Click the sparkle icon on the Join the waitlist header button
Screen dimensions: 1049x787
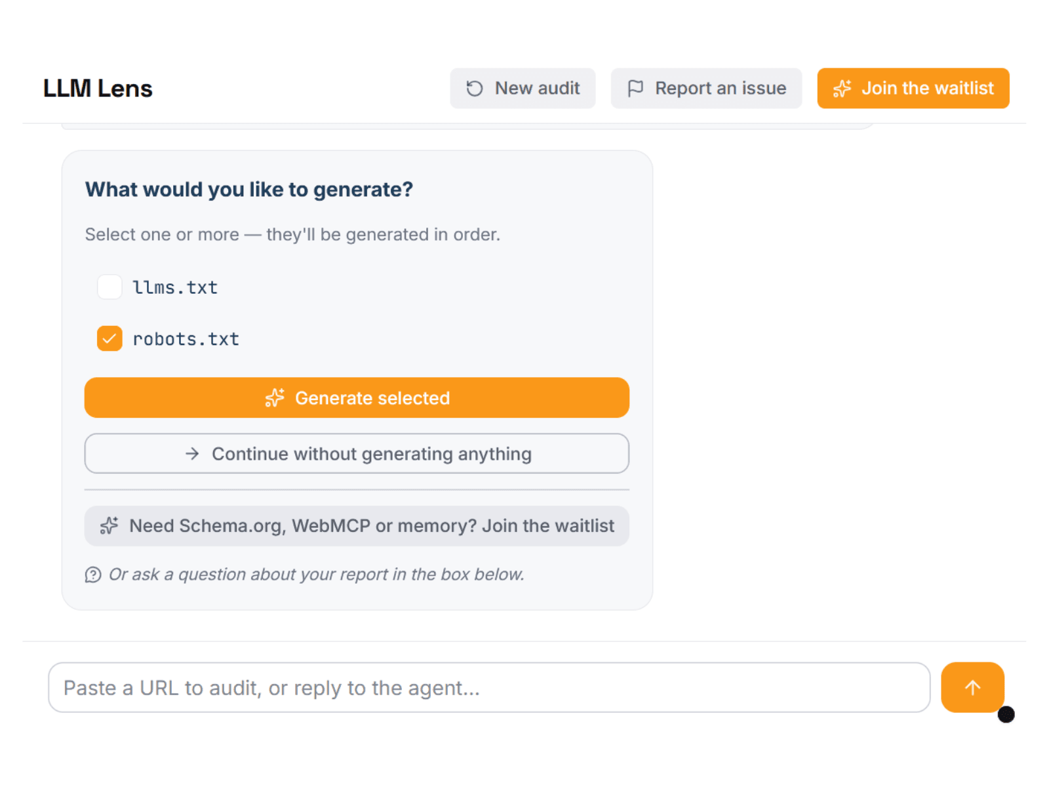pos(842,89)
